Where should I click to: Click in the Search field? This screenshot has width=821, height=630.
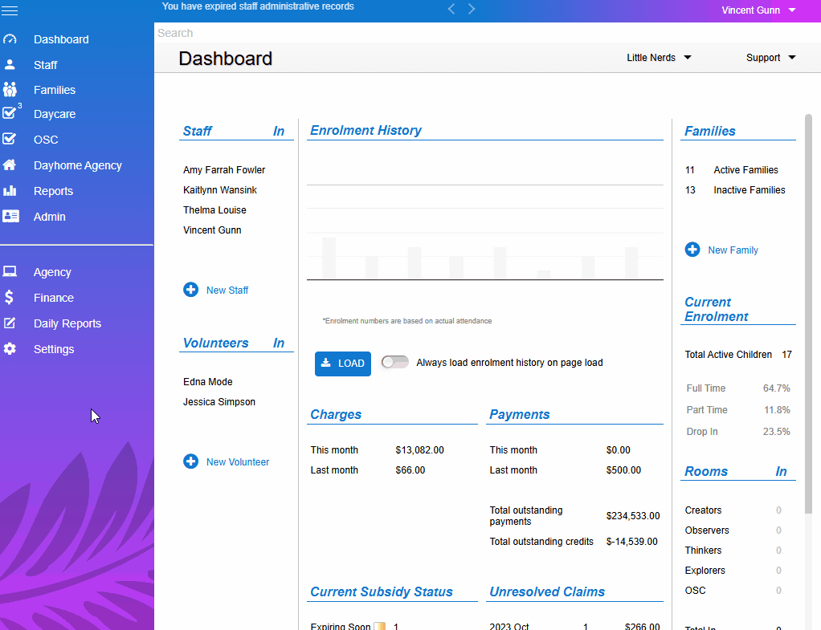[x=487, y=33]
